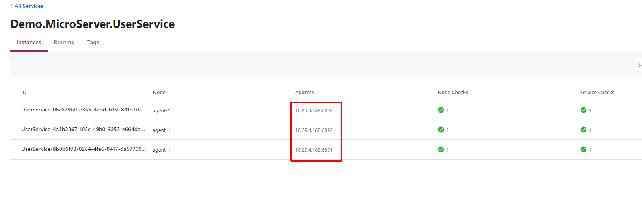Click the node check passing icon for UserService-8b0b5f73

[441, 149]
